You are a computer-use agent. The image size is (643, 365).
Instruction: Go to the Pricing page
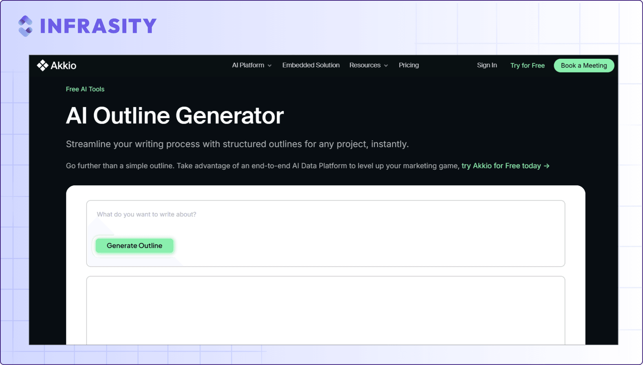(x=409, y=65)
